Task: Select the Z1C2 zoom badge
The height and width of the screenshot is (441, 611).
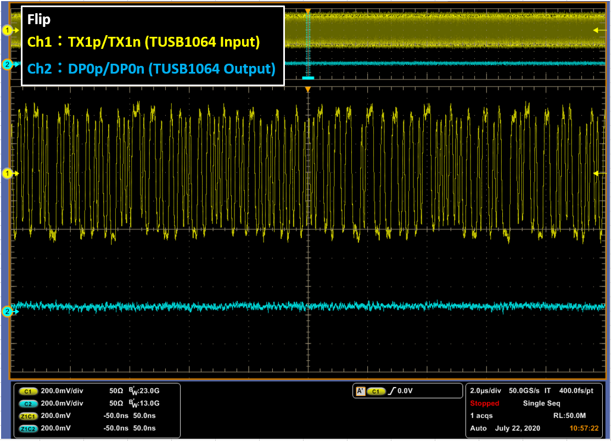Action: click(28, 428)
